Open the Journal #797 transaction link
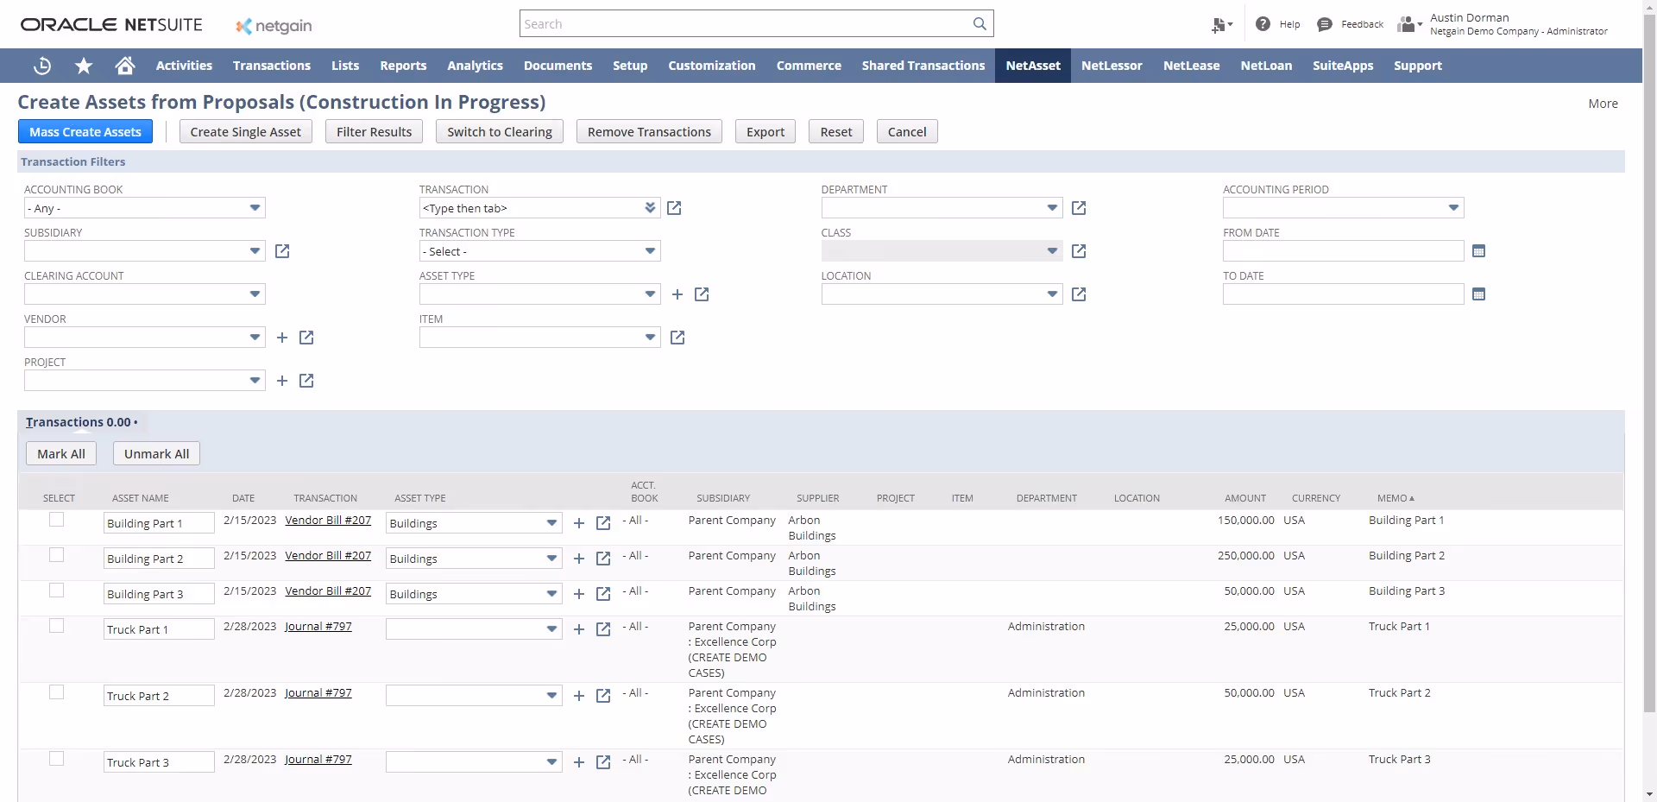 318,627
